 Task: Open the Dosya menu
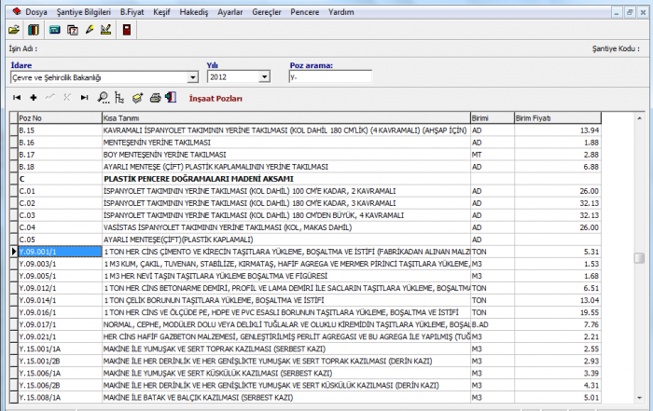pyautogui.click(x=36, y=12)
